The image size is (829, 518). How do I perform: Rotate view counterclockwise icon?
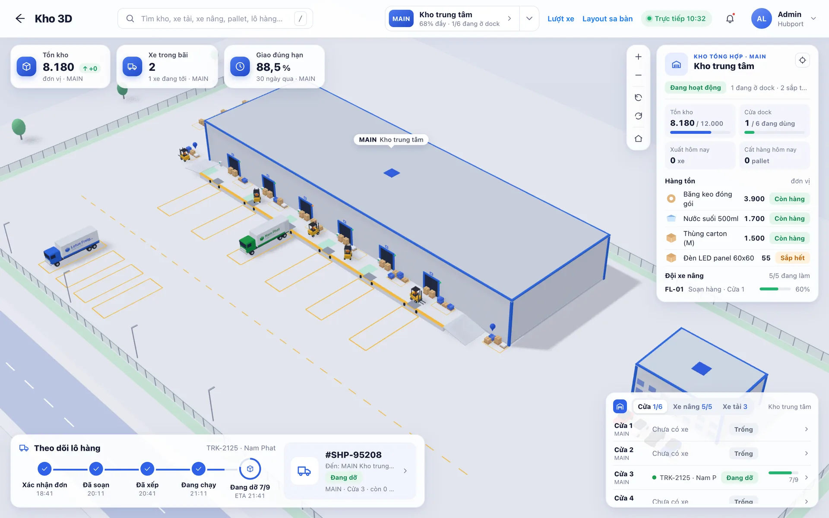click(638, 98)
